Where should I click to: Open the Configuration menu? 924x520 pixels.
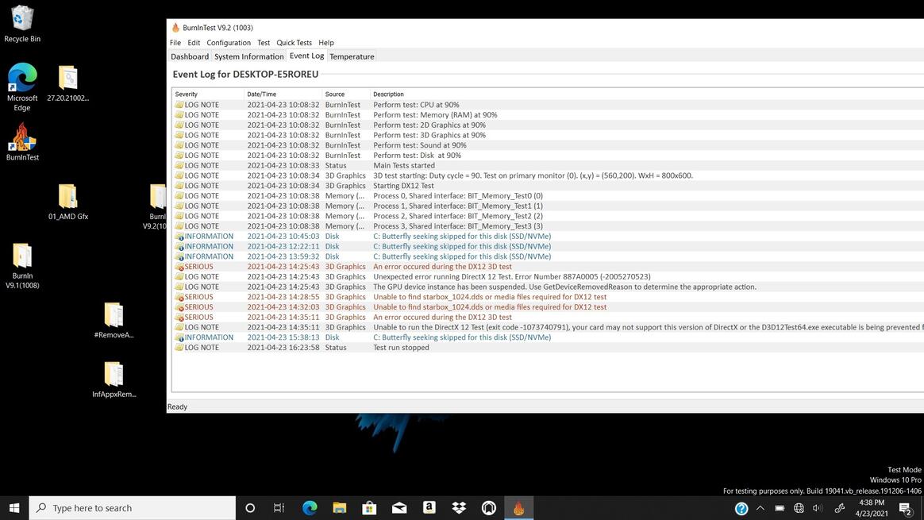click(229, 42)
